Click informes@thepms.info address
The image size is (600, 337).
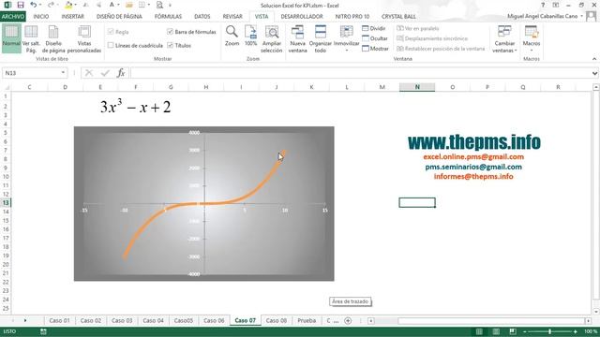point(473,176)
